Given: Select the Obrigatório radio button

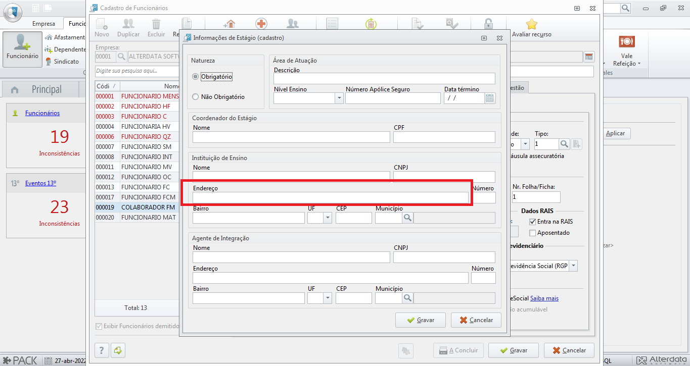Looking at the screenshot, I should pyautogui.click(x=196, y=77).
